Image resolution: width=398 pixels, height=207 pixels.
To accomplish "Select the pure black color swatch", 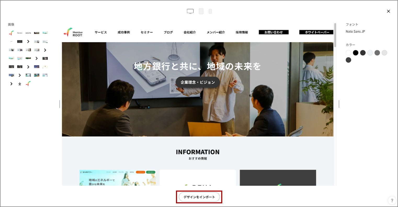I will (355, 53).
